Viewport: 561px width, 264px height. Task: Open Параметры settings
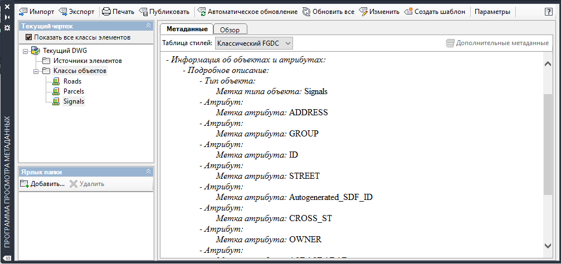coord(492,12)
